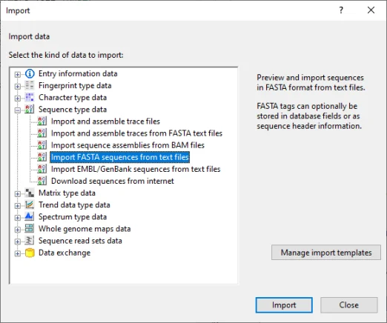Image resolution: width=387 pixels, height=323 pixels.
Task: Click the Fingerprint type data icon
Action: click(x=30, y=85)
